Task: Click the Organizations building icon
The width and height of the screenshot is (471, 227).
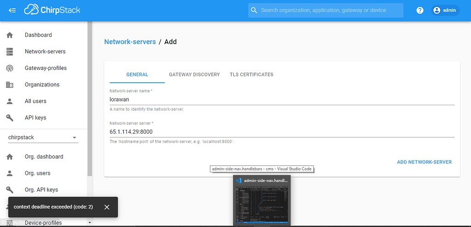Action: tap(10, 85)
